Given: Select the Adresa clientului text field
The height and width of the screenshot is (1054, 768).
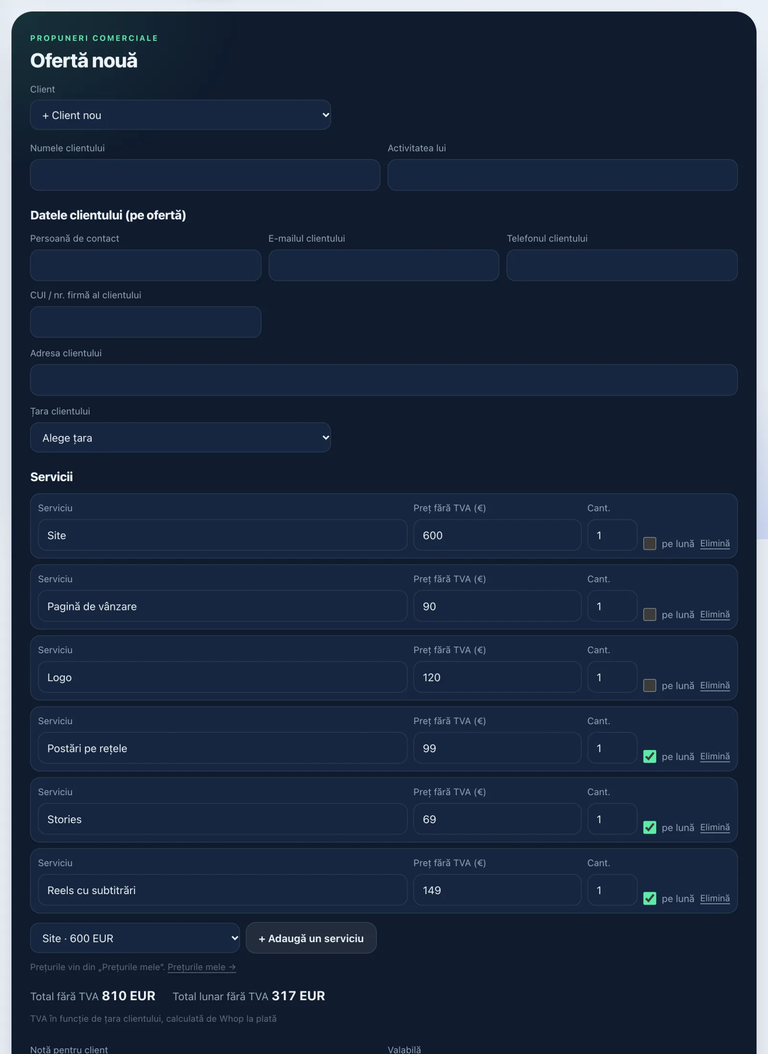Looking at the screenshot, I should point(384,380).
